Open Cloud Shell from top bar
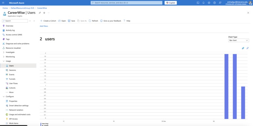 pyautogui.click(x=198, y=3)
